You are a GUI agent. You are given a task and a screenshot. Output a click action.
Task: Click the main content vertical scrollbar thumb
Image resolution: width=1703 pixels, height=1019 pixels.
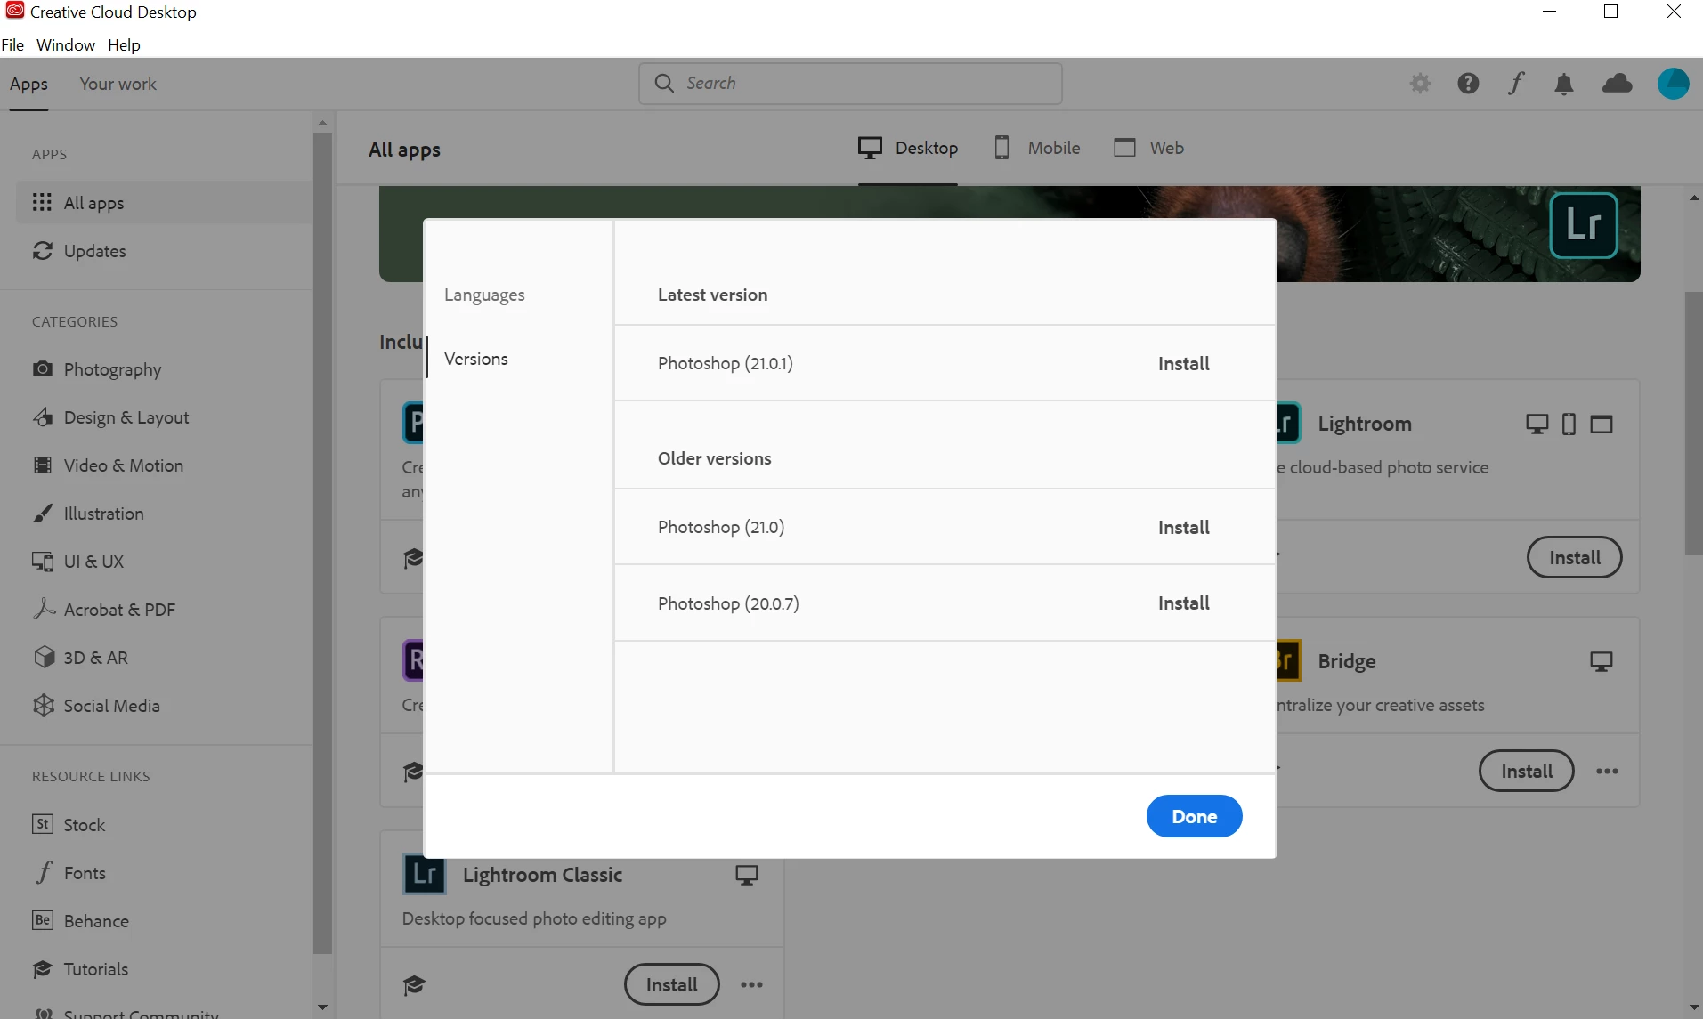[1693, 424]
